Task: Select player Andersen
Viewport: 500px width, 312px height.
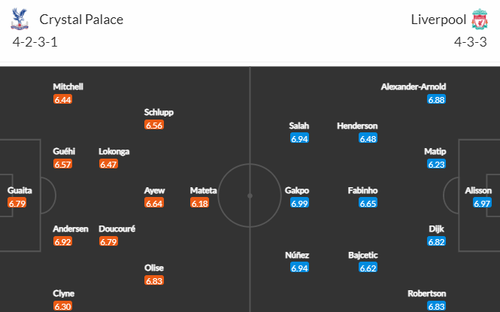Action: (x=71, y=229)
